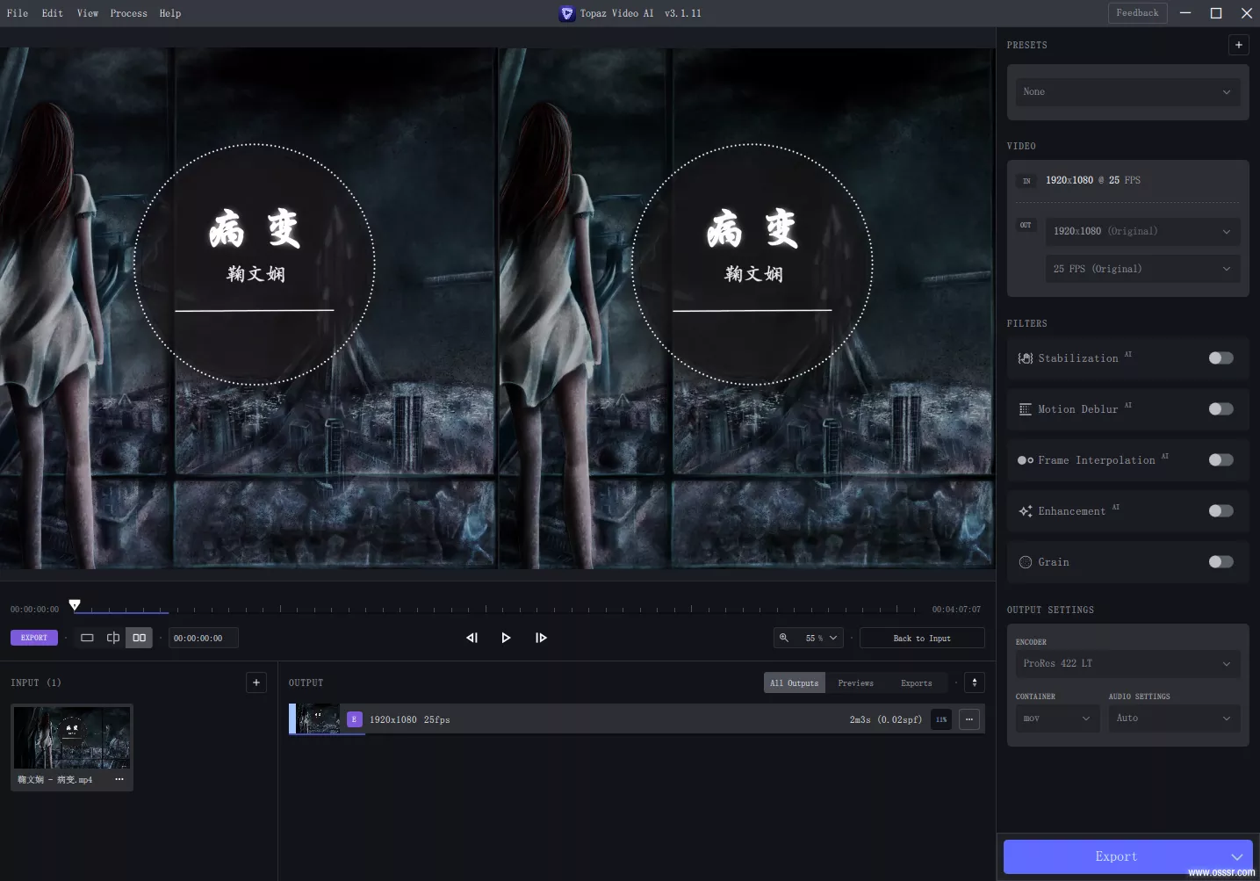Select side-by-side view layout icon
The width and height of the screenshot is (1260, 881).
pyautogui.click(x=140, y=638)
